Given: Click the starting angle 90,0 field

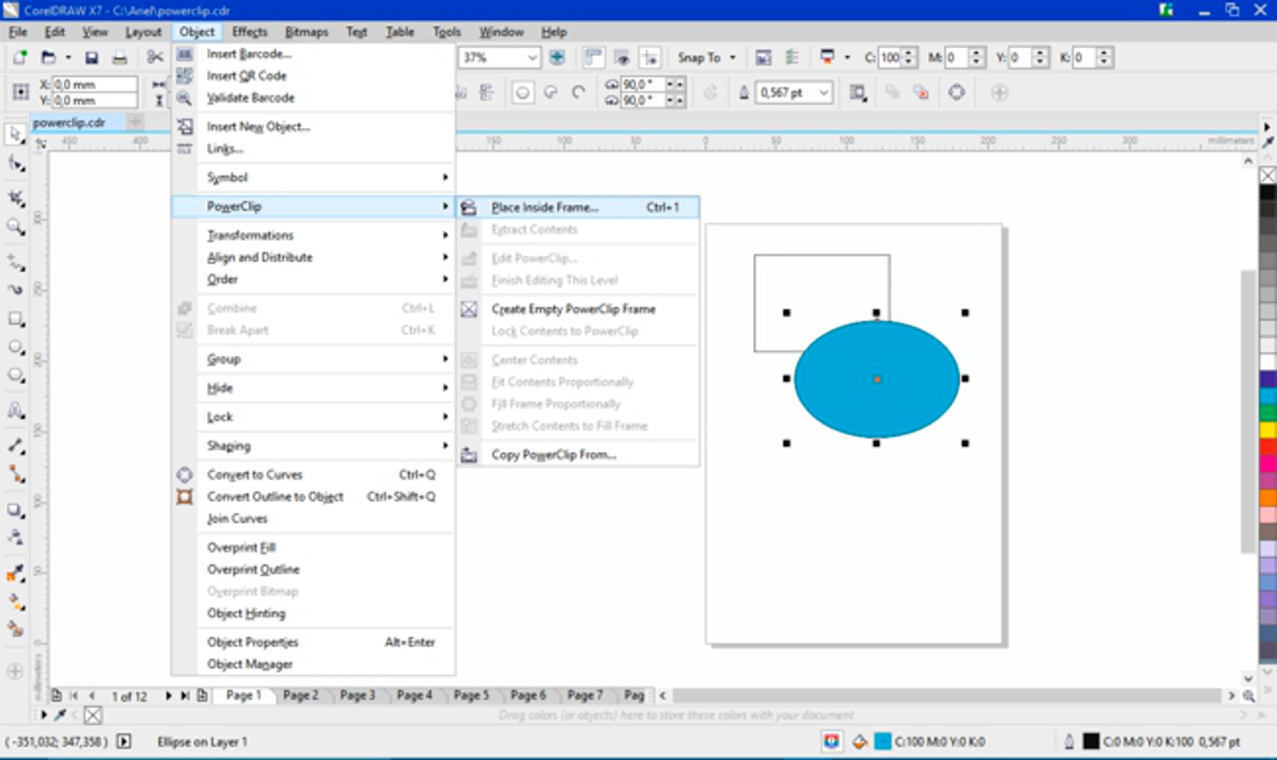Looking at the screenshot, I should (x=643, y=84).
